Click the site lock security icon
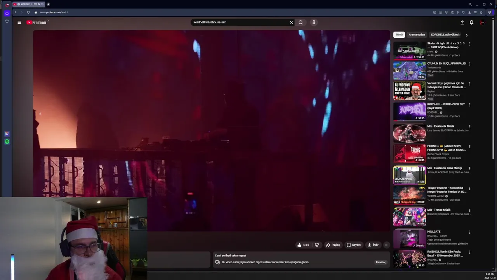Image resolution: width=497 pixels, height=280 pixels. tap(35, 12)
